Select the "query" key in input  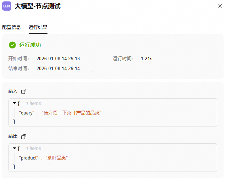(x=27, y=113)
